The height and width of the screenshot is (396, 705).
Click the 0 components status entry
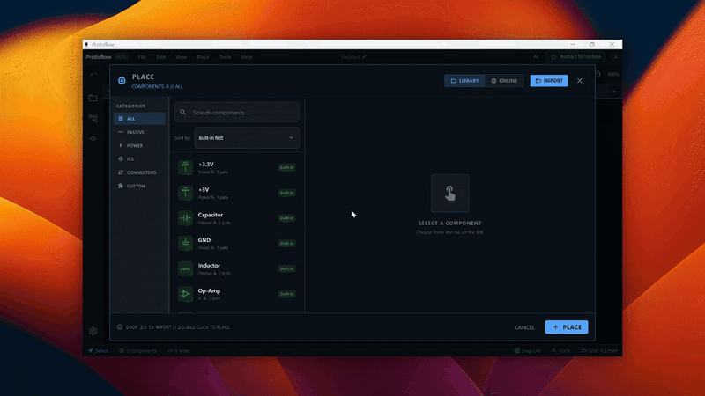click(x=138, y=350)
